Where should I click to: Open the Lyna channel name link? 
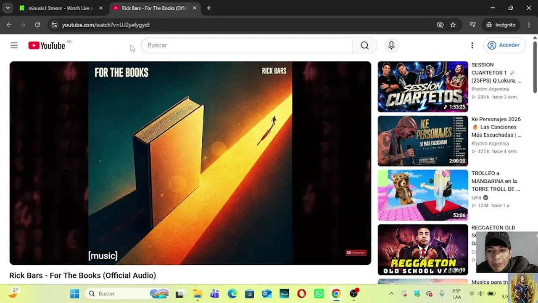point(476,197)
